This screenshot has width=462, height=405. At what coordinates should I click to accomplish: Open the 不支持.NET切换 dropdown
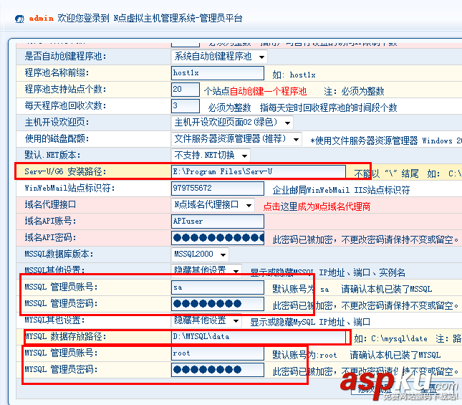[x=211, y=156]
